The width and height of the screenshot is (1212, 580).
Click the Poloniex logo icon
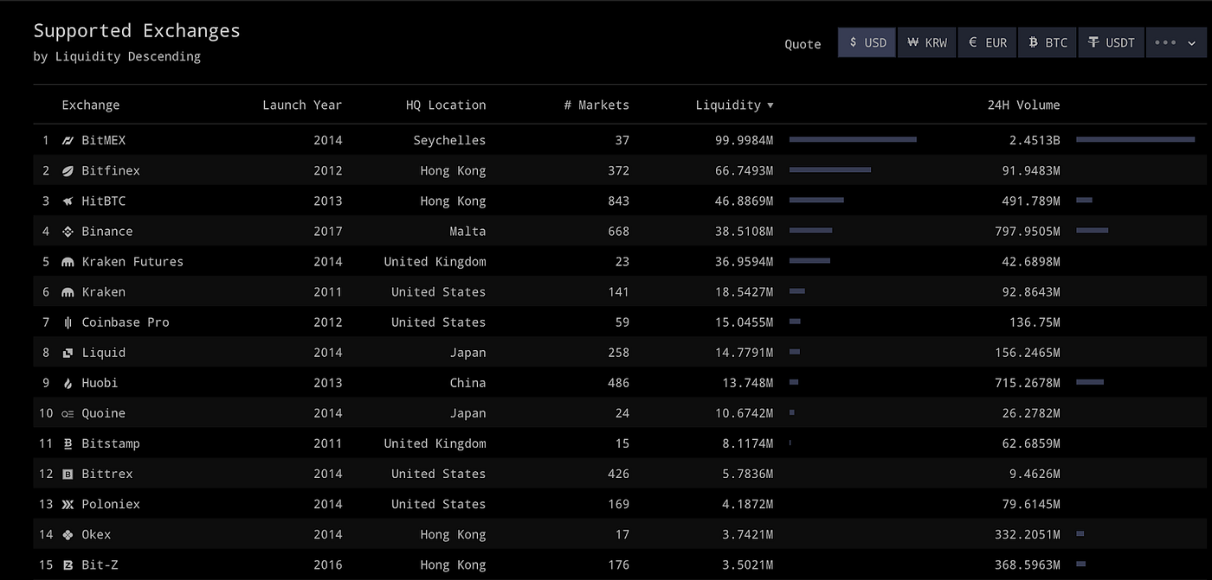[68, 504]
